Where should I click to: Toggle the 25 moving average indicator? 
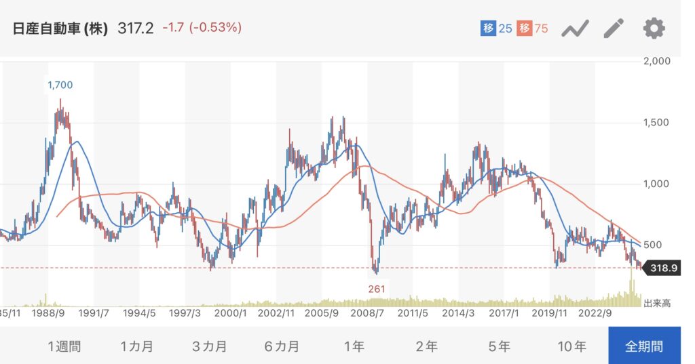(496, 28)
